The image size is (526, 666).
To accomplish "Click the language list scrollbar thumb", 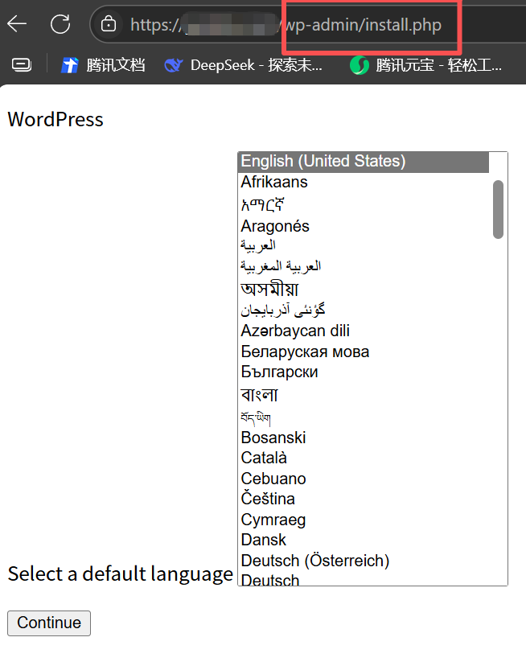I will tap(498, 209).
